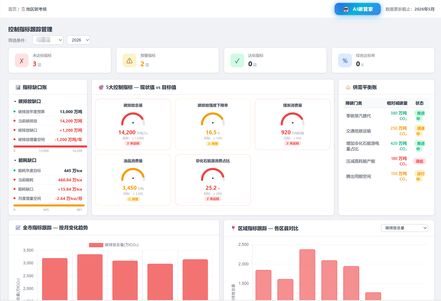Click the 相对减碳量 column header
The image size is (441, 301).
click(397, 103)
